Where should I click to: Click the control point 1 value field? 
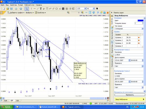coord(129,55)
